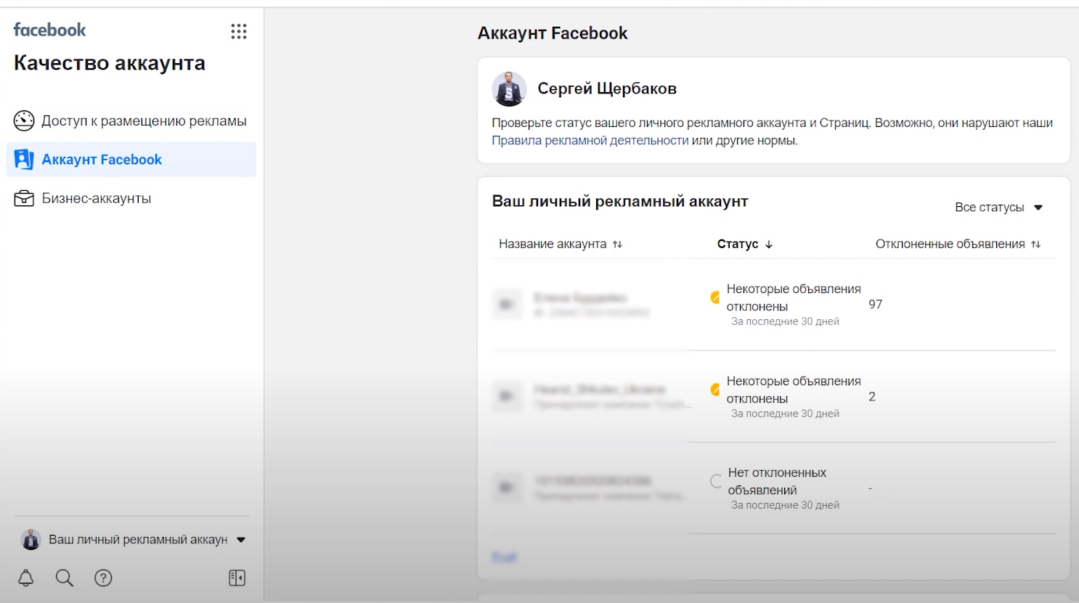Open the nine-dot apps grid menu
This screenshot has height=603, width=1079.
[x=239, y=31]
